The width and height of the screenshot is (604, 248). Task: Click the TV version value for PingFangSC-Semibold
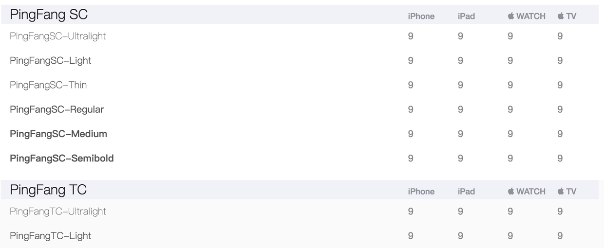click(560, 158)
